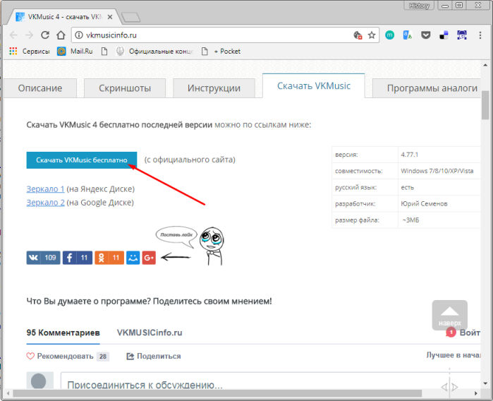Click the Присоединиться к обсуждению comment field
Image resolution: width=493 pixels, height=401 pixels.
270,381
